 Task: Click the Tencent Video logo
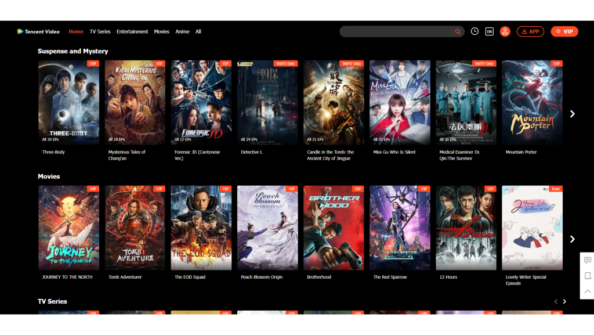[38, 31]
